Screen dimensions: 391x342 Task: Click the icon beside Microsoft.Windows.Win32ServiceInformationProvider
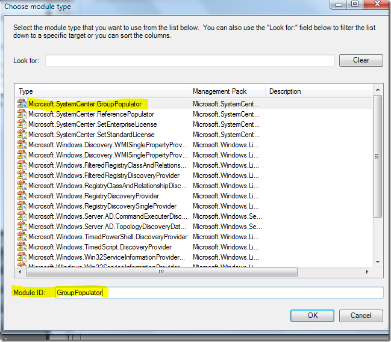pos(22,257)
